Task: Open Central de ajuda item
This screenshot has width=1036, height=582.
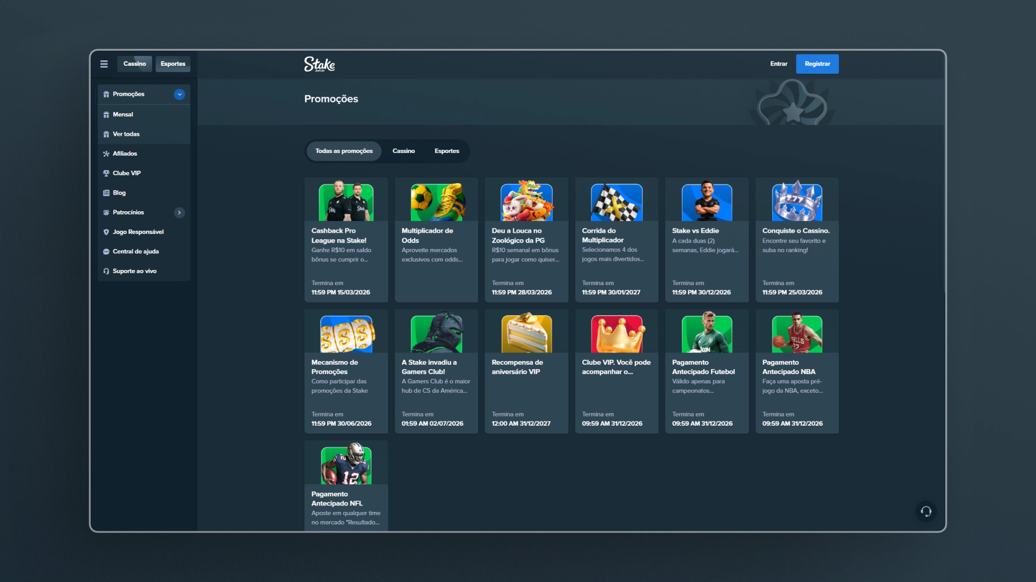Action: tap(135, 252)
